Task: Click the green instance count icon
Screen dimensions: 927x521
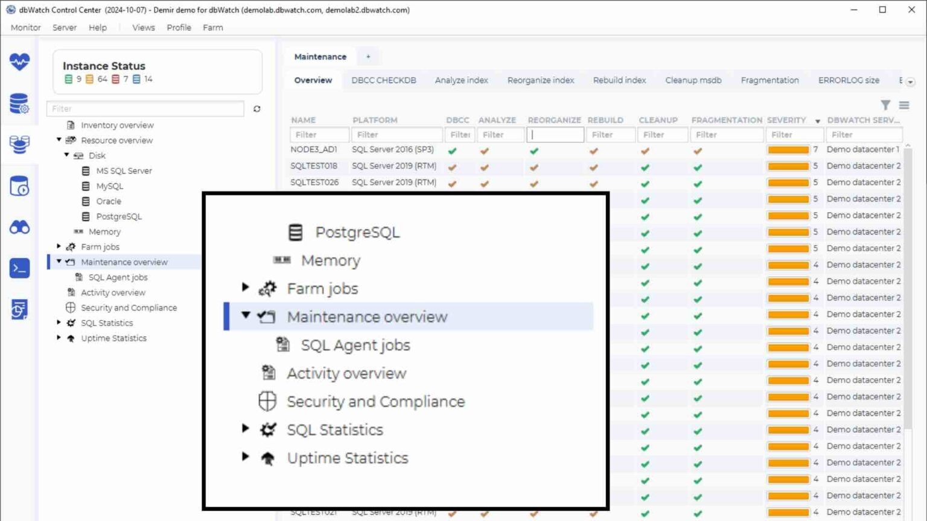Action: coord(68,78)
